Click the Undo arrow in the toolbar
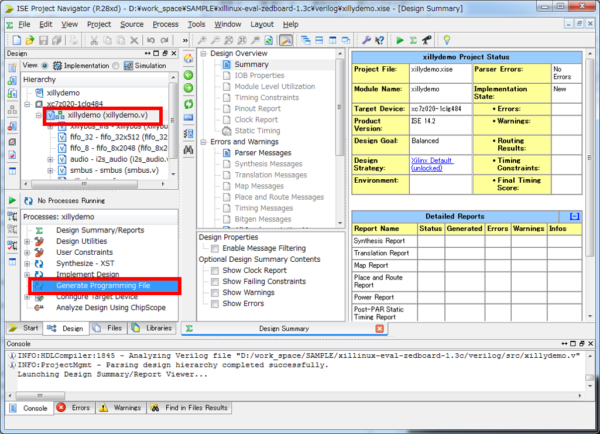Screen dimensions: 600x434 pos(151,40)
